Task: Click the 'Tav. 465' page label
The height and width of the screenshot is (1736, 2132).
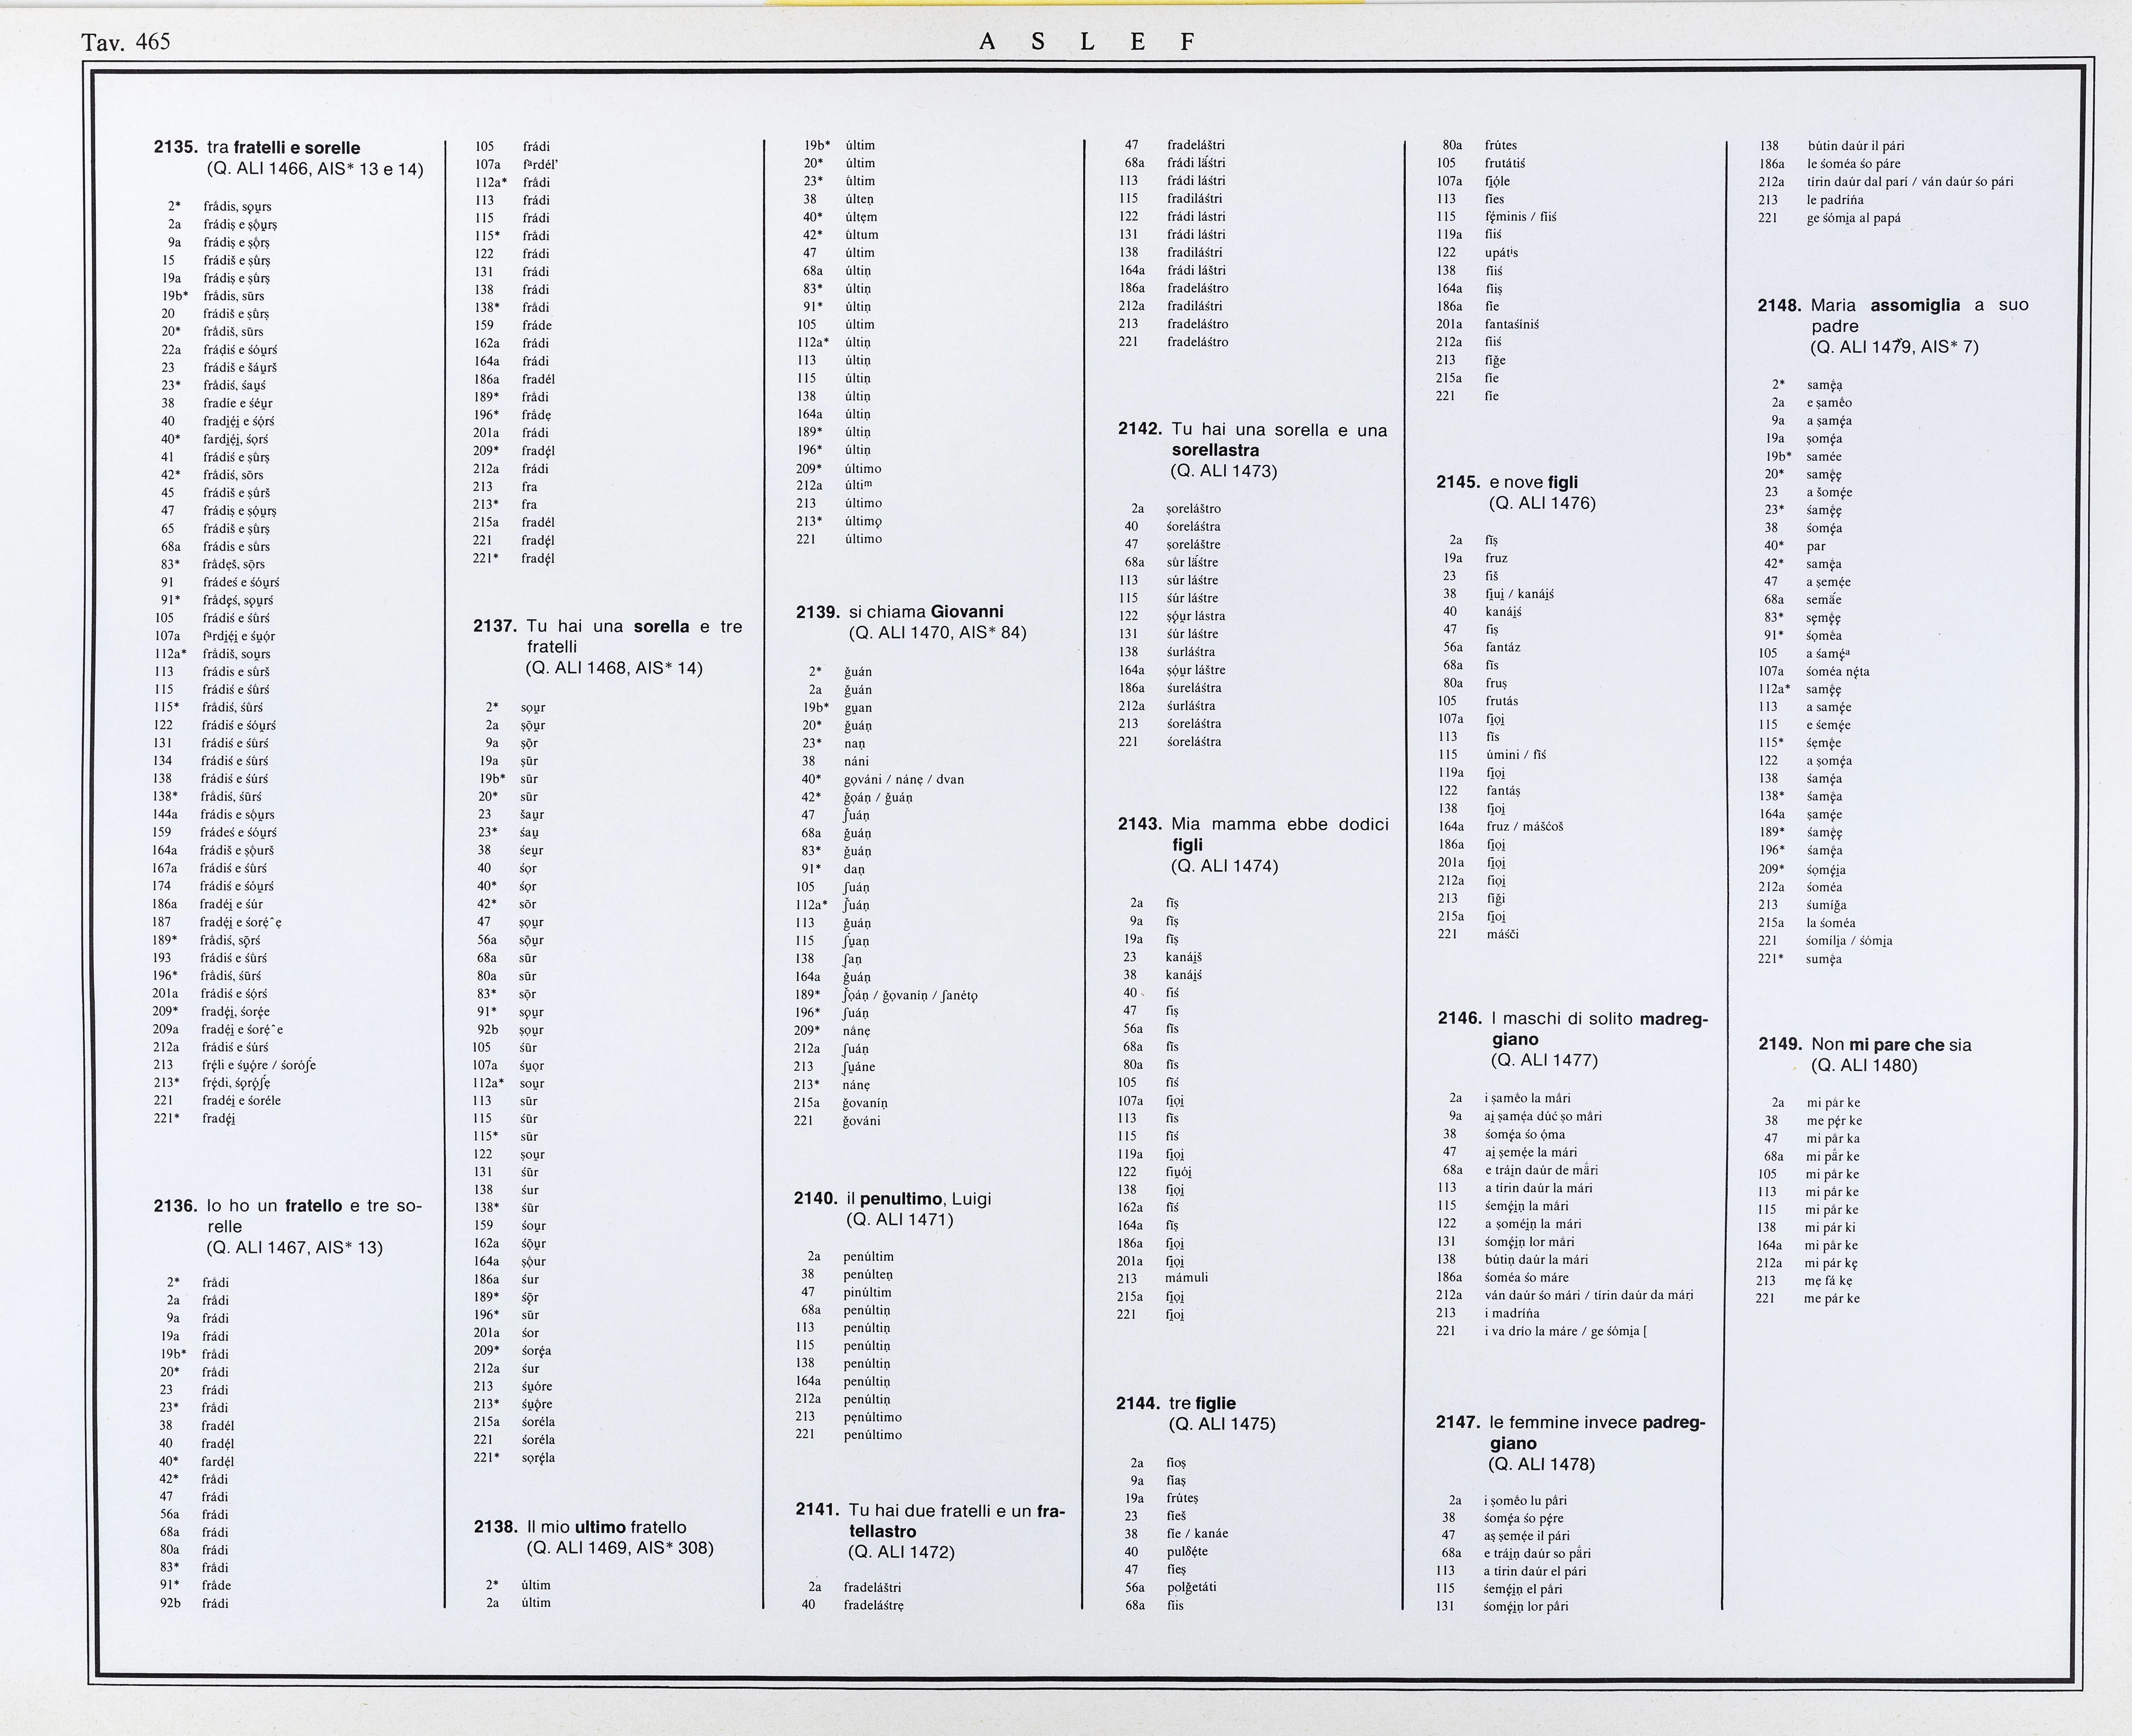Action: click(126, 42)
